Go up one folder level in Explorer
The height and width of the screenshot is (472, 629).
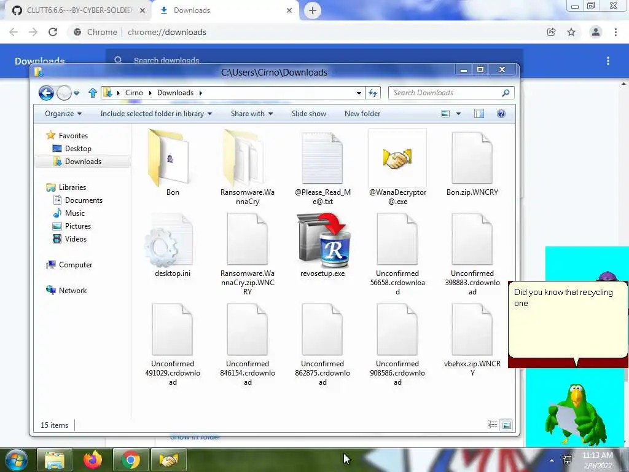(93, 93)
